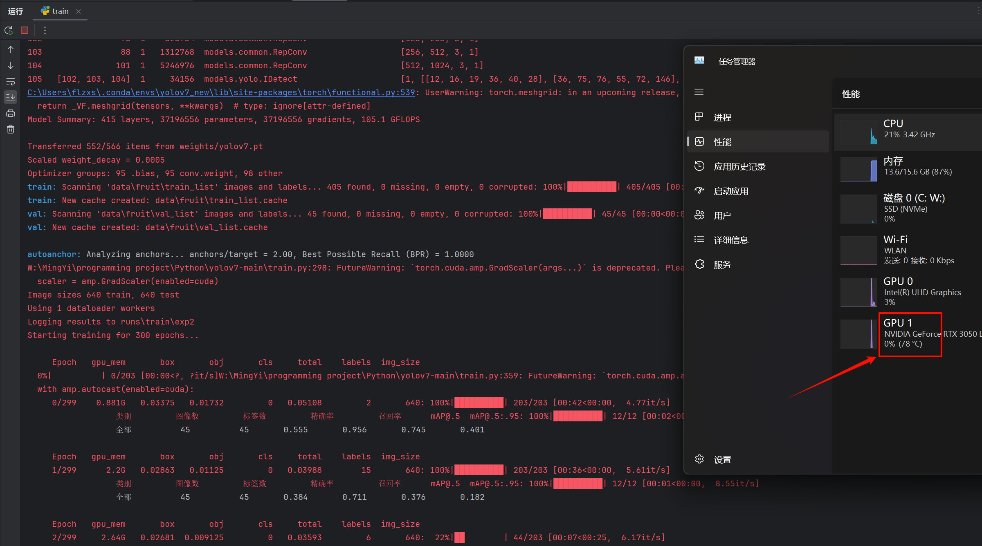Close the train run tab
The width and height of the screenshot is (982, 546).
tap(79, 11)
